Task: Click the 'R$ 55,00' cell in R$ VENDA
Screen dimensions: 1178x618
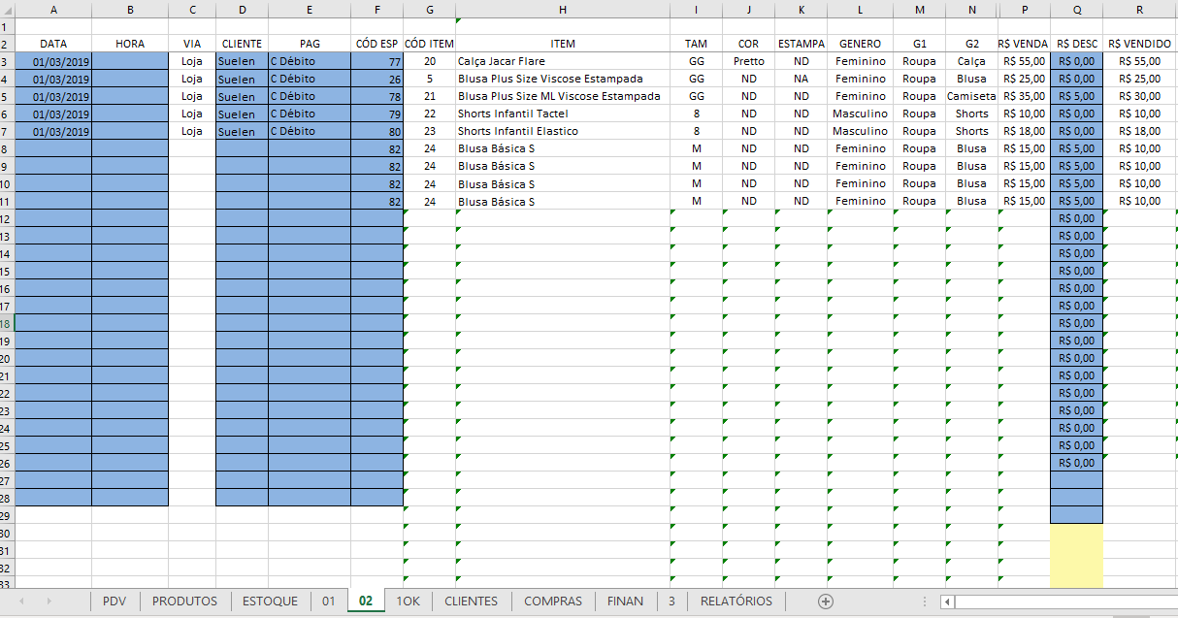Action: point(1024,61)
